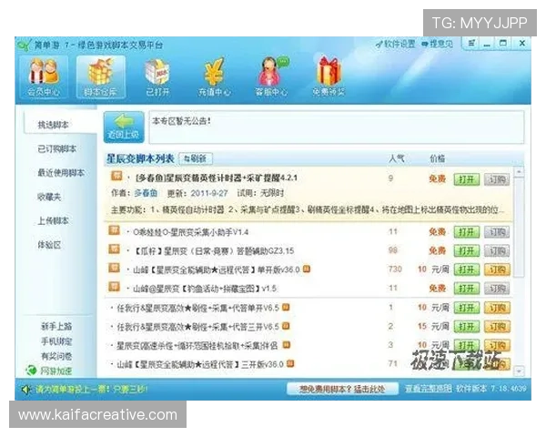Click the 有奖问卷 survey link
Image resolution: width=546 pixels, height=437 pixels.
pyautogui.click(x=56, y=356)
